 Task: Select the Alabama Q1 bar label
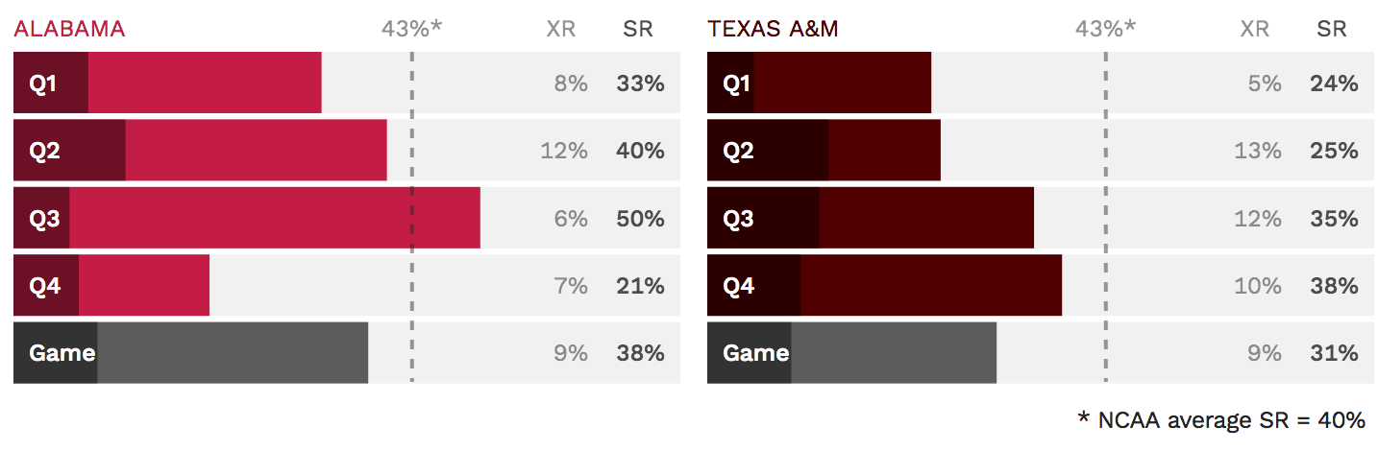pos(42,84)
